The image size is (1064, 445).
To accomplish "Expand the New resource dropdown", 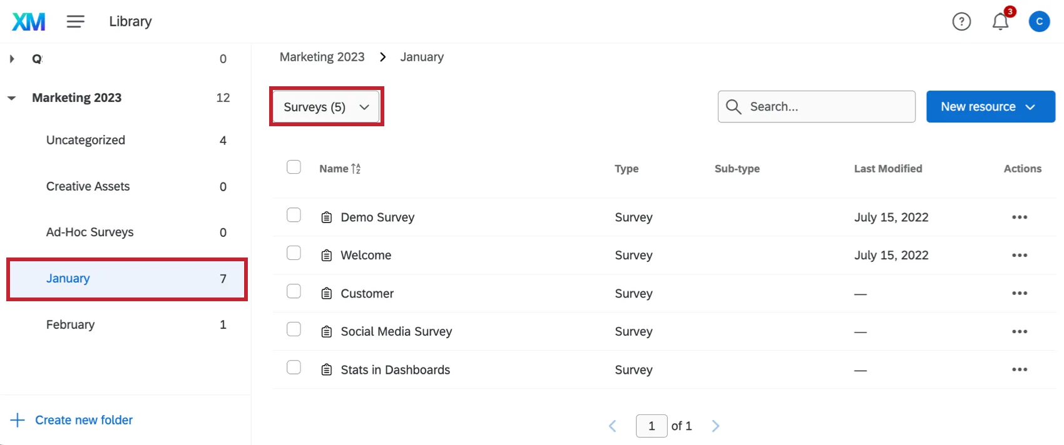I will click(x=990, y=107).
